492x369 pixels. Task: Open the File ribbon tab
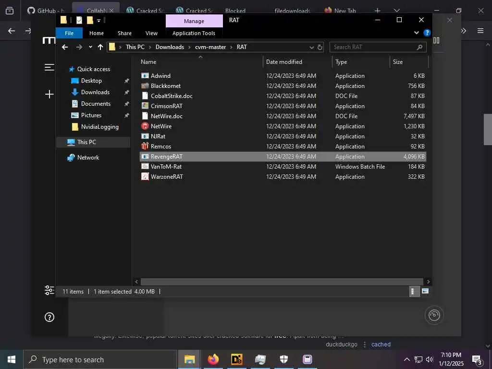click(69, 33)
